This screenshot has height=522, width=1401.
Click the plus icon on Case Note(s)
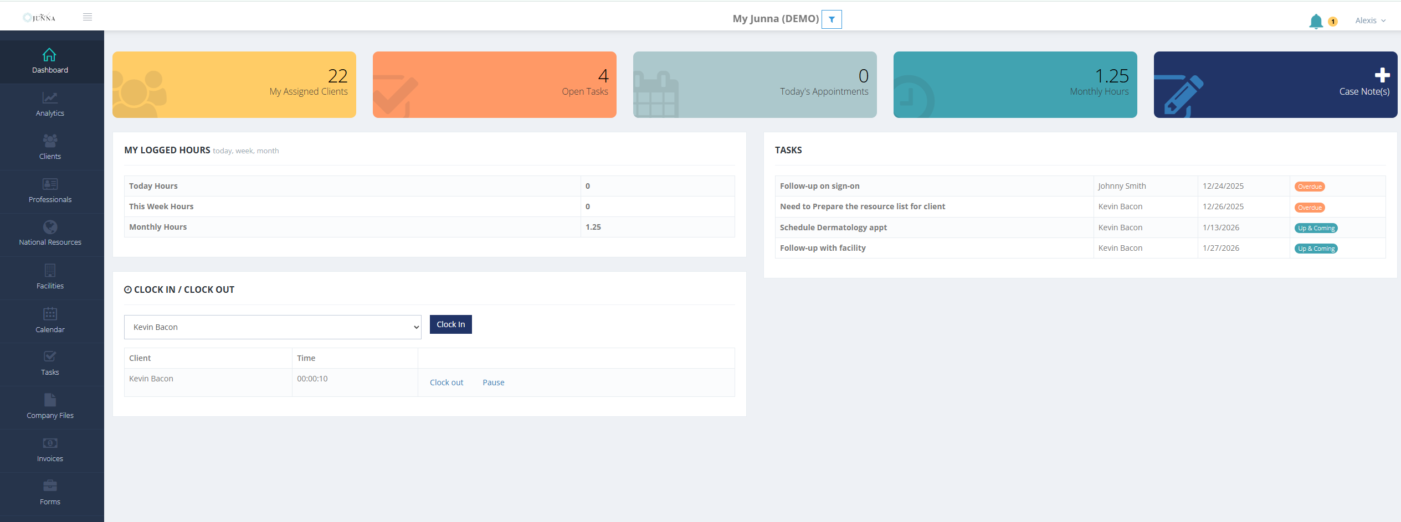1382,75
